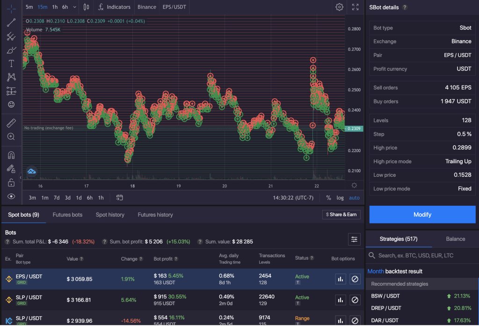Stop the EPS / USDT bot

pyautogui.click(x=355, y=279)
